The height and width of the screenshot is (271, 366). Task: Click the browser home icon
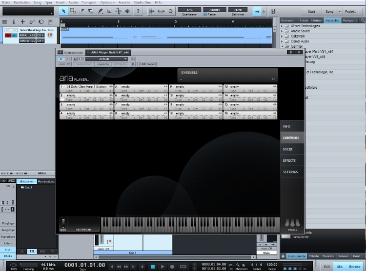[x=283, y=256]
